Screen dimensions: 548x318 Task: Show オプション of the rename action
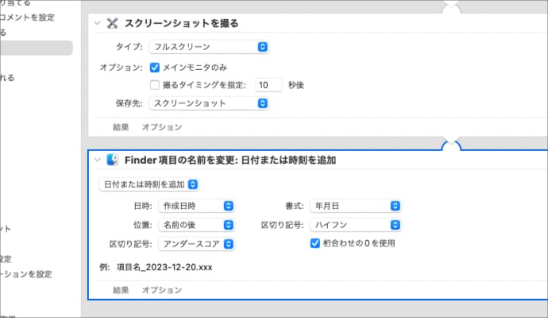click(x=161, y=290)
